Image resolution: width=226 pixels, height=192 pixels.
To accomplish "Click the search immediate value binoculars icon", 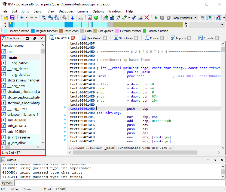I will coord(44,18).
